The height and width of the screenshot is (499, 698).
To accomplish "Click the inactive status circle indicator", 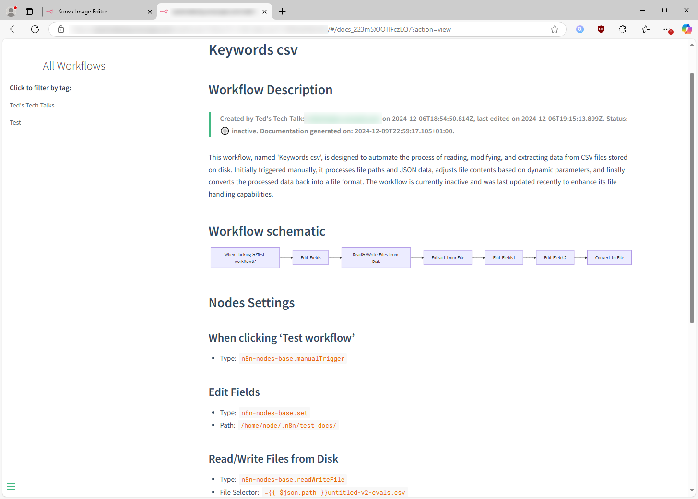I will pos(225,131).
